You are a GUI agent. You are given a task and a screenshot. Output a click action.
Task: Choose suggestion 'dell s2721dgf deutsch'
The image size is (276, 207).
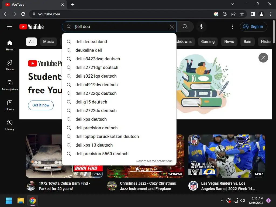[x=119, y=68]
